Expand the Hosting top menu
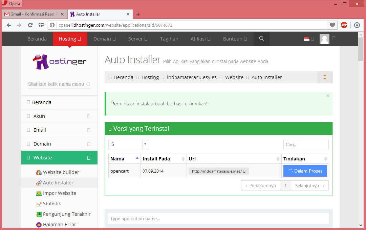The image size is (366, 230). click(x=70, y=39)
